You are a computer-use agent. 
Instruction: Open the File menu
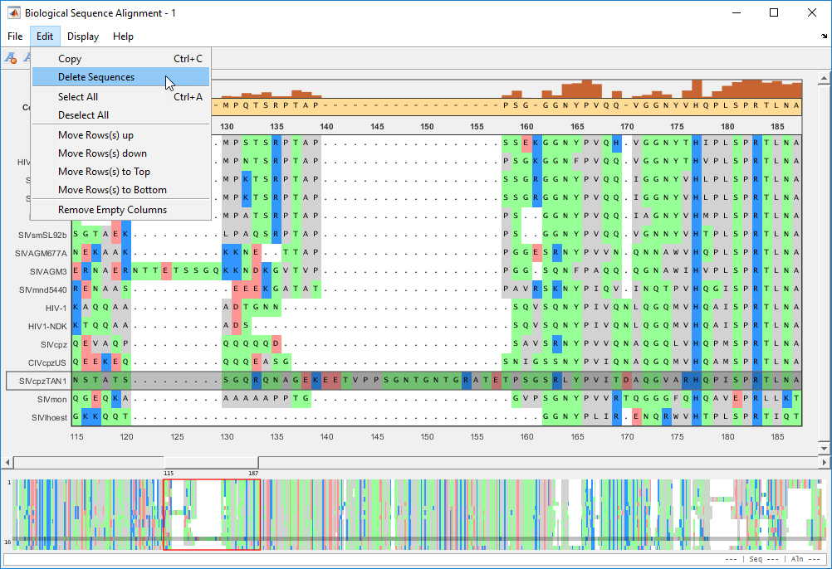(15, 36)
